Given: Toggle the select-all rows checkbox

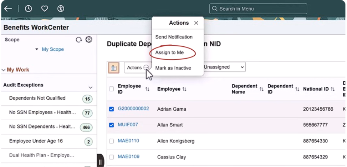Looking at the screenshot, I should pos(111,89).
